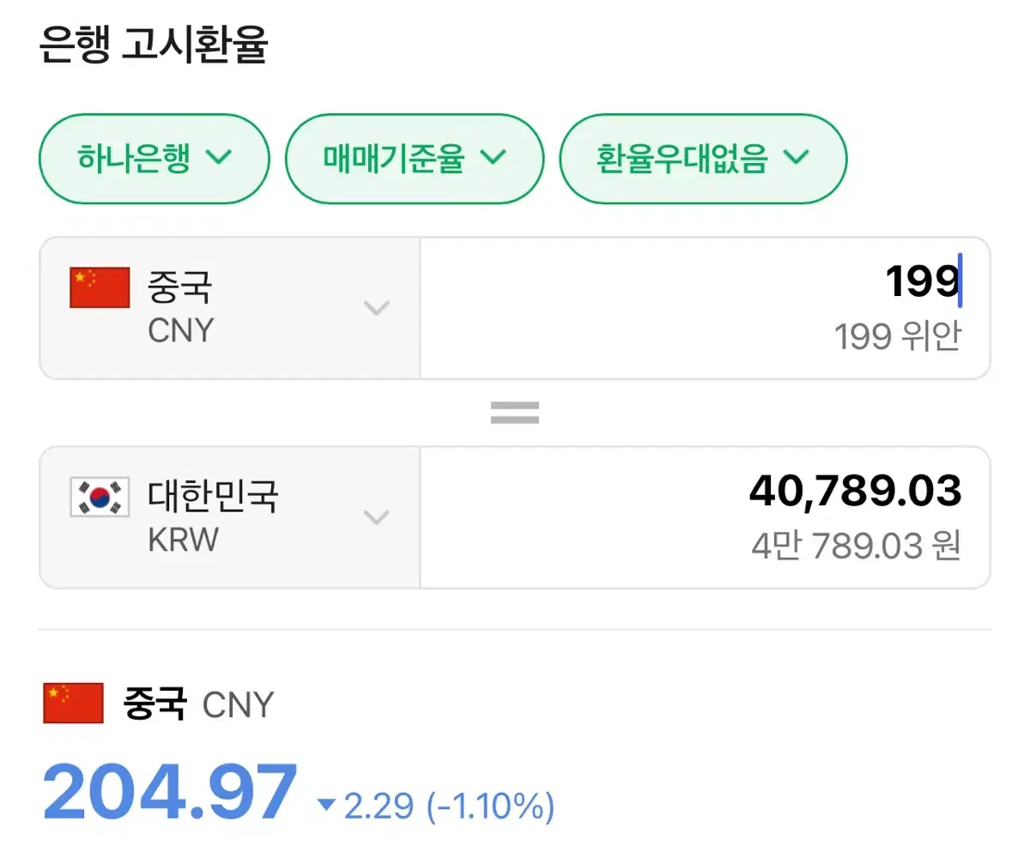
Task: Click the China flag beside the rate heading
Action: (73, 704)
